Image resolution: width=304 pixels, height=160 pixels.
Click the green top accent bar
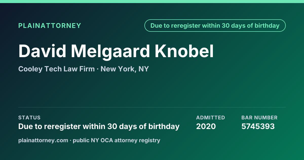pyautogui.click(x=152, y=2)
